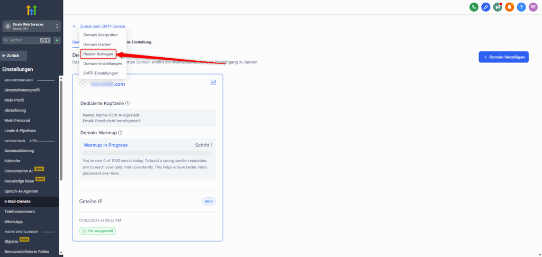This screenshot has height=257, width=542.
Task: Click the three-dot menu on the domain card
Action: 83,84
